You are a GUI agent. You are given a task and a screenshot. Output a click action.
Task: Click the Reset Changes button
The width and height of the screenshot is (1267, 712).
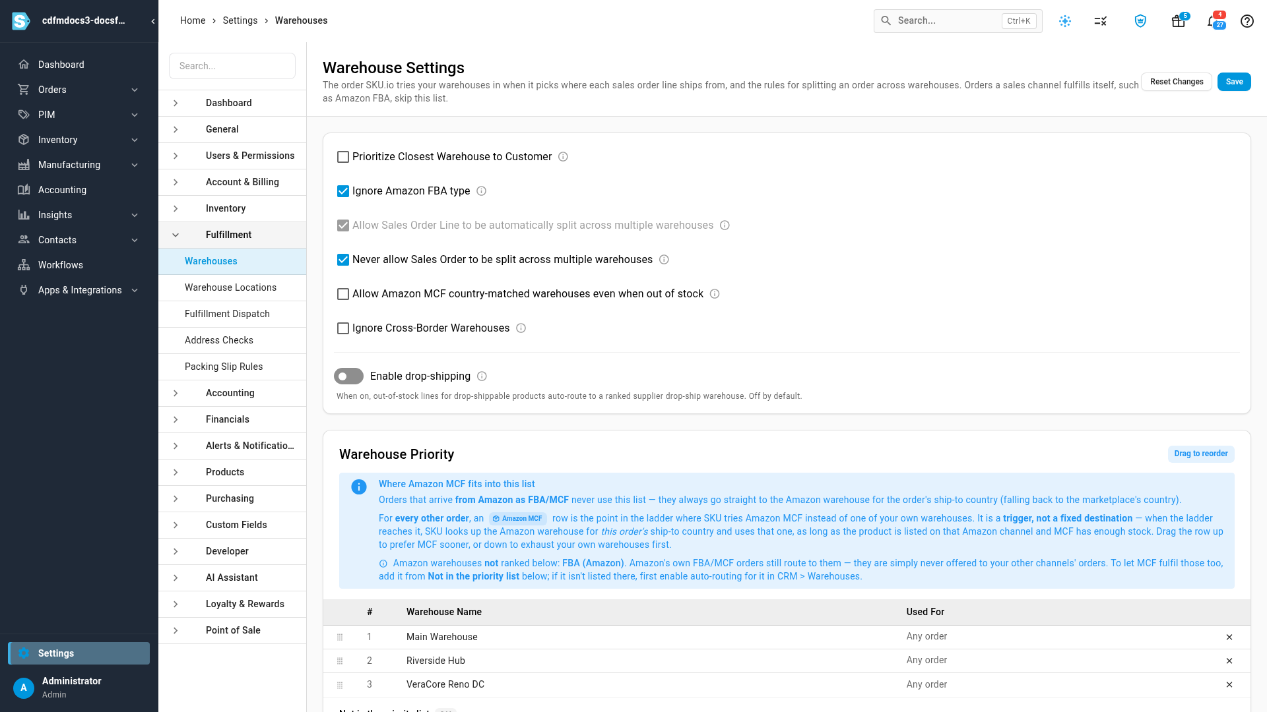tap(1177, 82)
